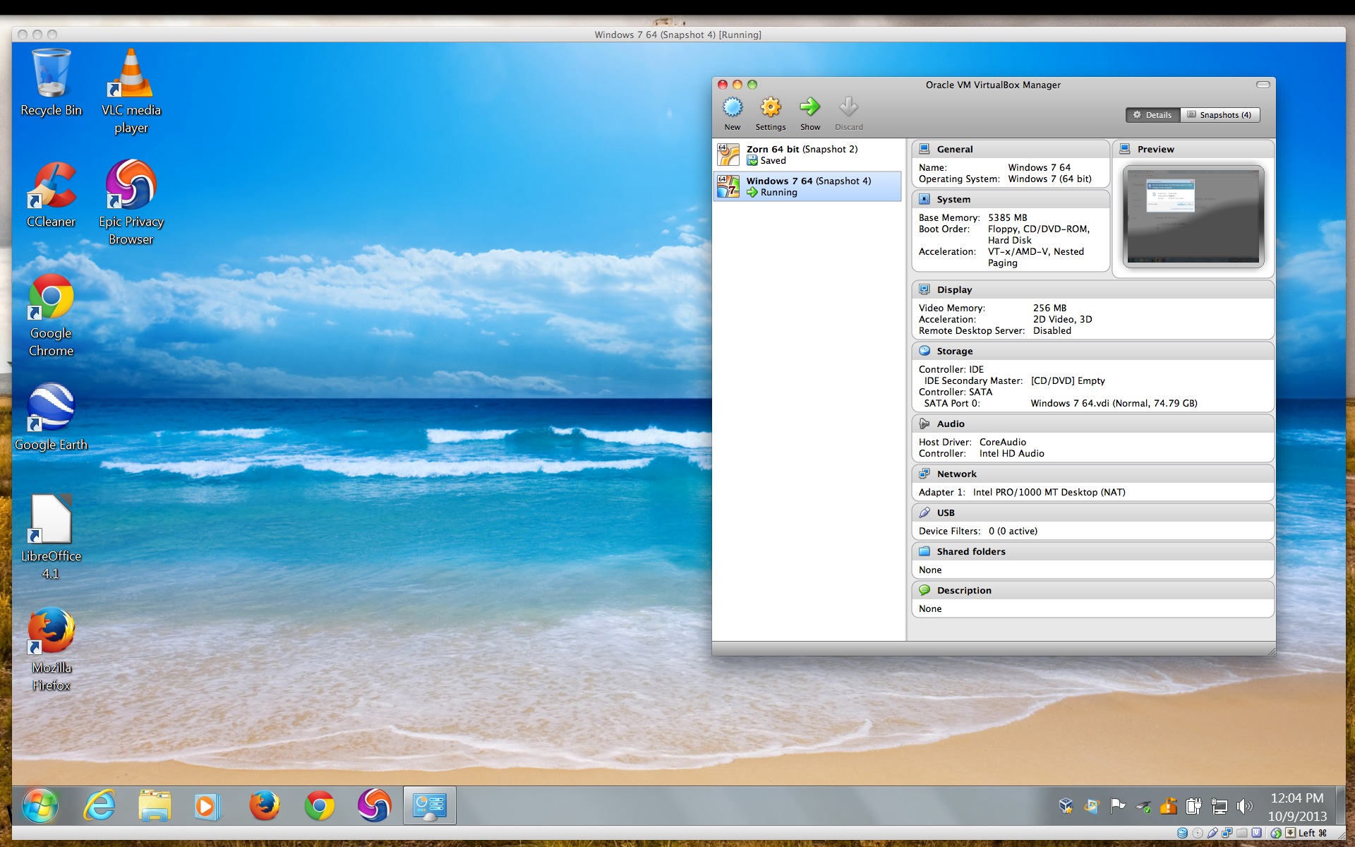Click volume speaker icon in system tray
The height and width of the screenshot is (847, 1355).
(1245, 806)
